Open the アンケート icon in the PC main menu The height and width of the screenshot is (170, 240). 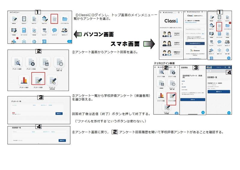click(54, 19)
